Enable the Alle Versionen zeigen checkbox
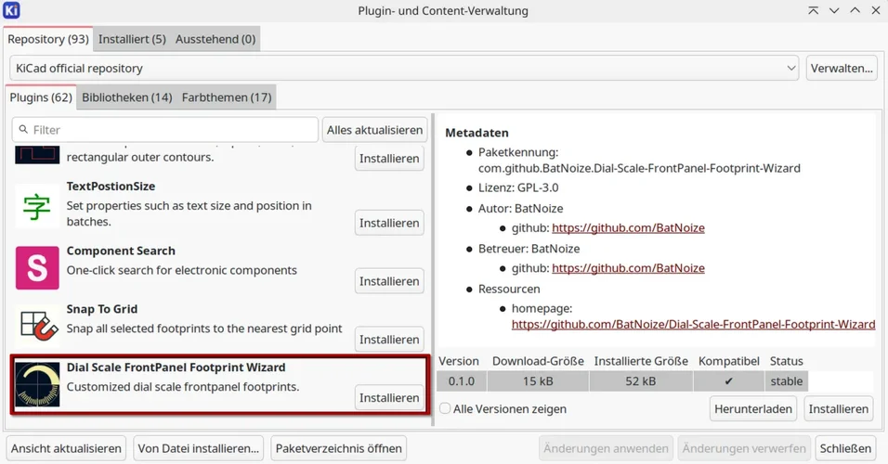 point(445,408)
